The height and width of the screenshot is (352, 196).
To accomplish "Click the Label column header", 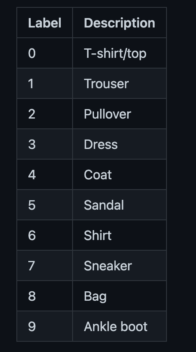I will (x=45, y=23).
